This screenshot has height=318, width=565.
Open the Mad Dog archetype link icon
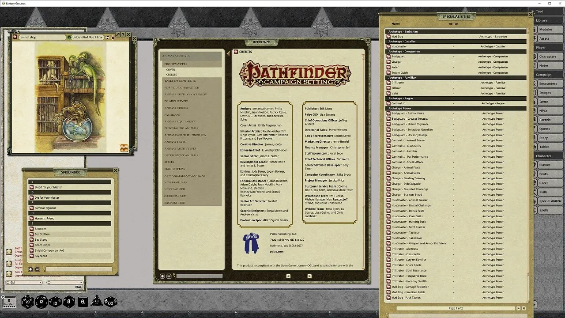coord(389,37)
